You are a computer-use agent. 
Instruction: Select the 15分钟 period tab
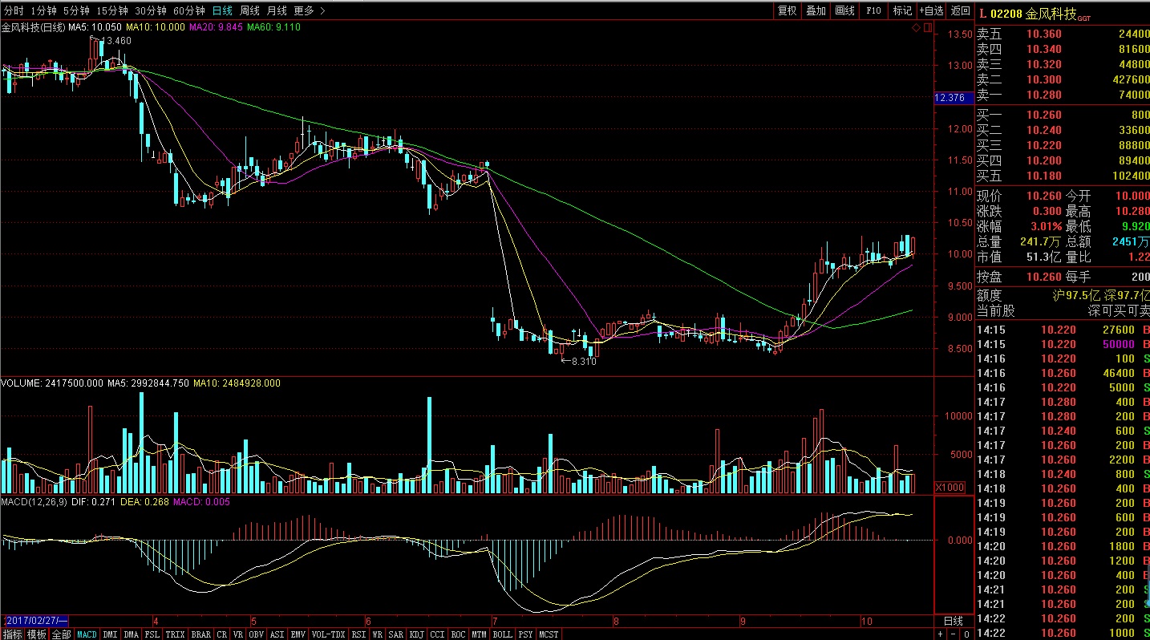pyautogui.click(x=111, y=10)
